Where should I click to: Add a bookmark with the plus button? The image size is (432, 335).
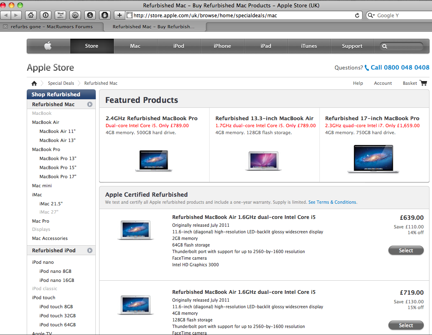coord(119,15)
